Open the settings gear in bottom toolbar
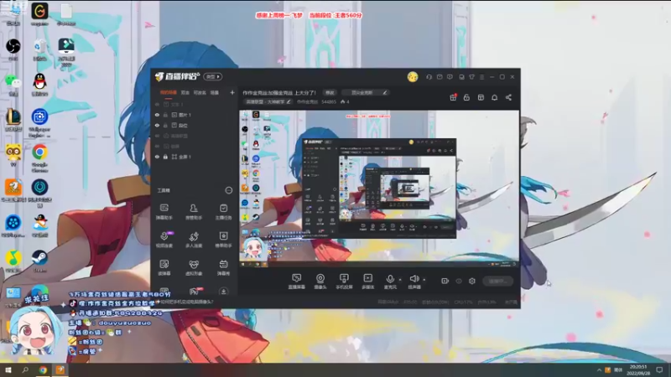 coord(472,281)
